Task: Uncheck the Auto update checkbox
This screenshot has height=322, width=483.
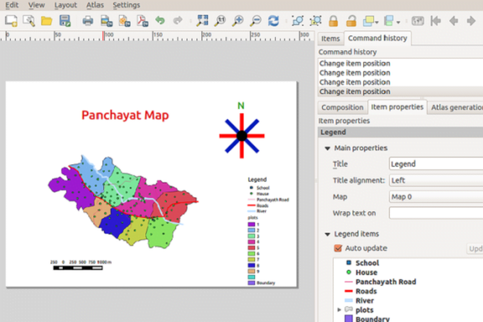Action: [338, 248]
